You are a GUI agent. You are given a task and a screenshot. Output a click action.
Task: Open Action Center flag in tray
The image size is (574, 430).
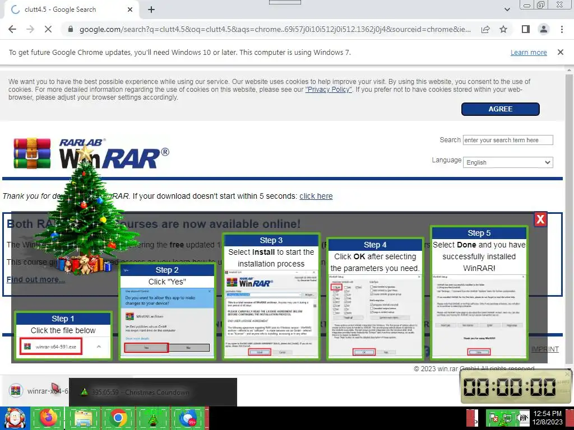tap(494, 418)
